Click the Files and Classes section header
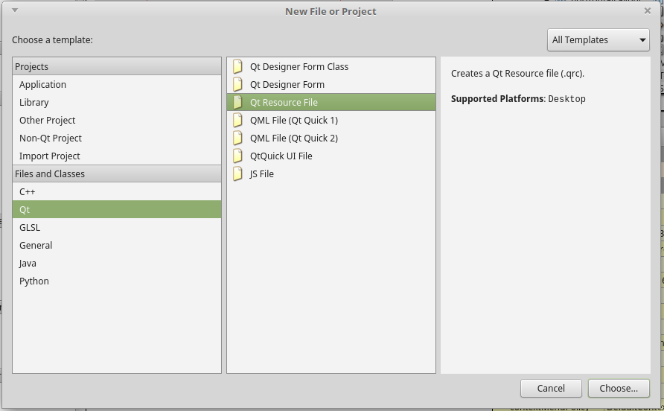The image size is (664, 411). [x=117, y=173]
